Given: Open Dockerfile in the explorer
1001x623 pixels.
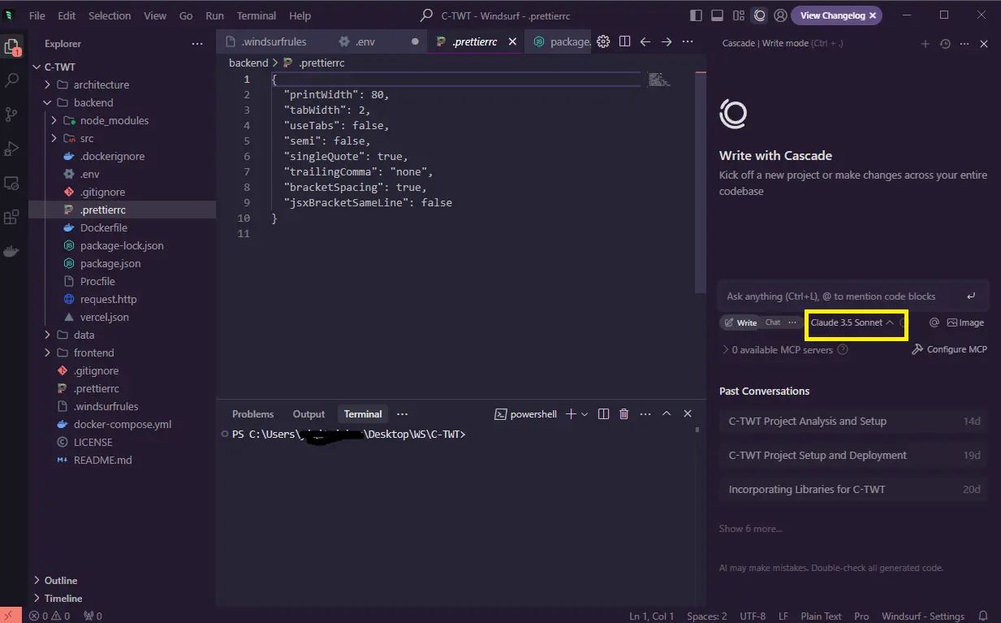Looking at the screenshot, I should [103, 227].
